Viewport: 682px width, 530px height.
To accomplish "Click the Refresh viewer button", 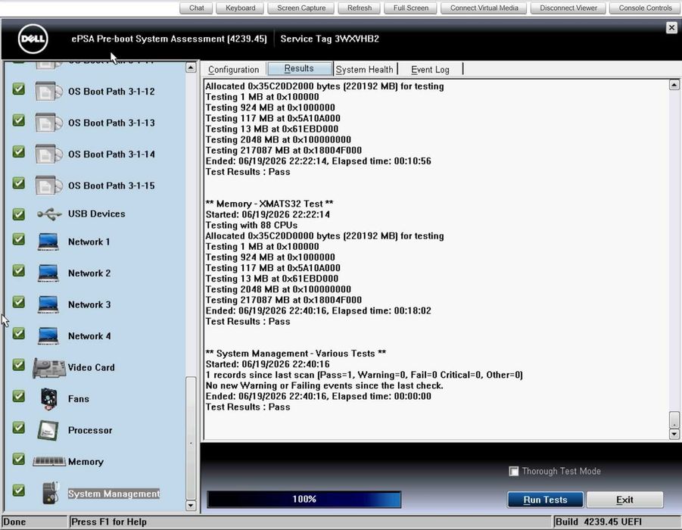I will (x=360, y=8).
